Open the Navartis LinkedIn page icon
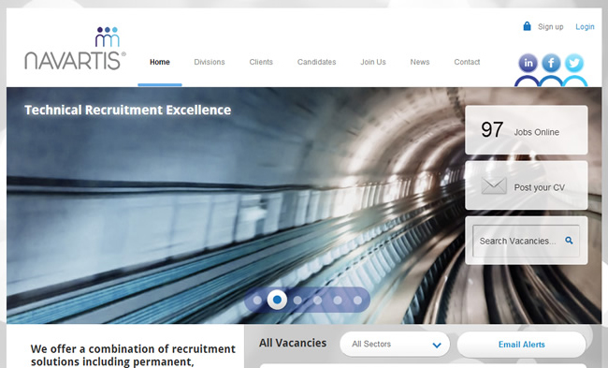This screenshot has height=368, width=608. click(528, 64)
